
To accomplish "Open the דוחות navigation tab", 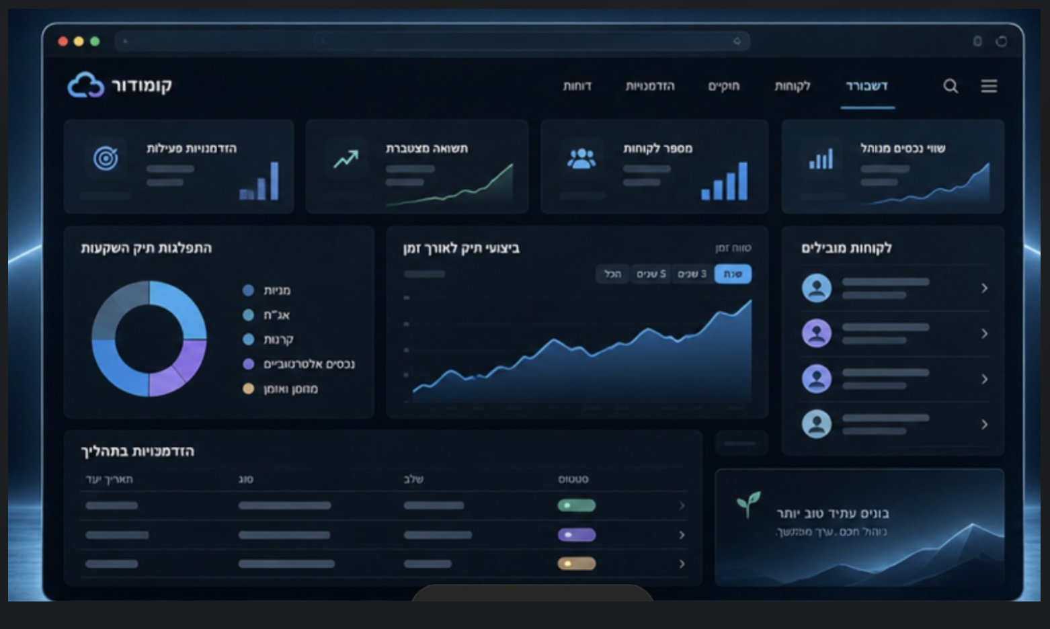I will pos(577,86).
